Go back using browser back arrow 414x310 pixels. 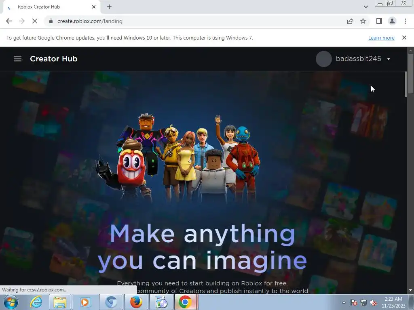(9, 21)
